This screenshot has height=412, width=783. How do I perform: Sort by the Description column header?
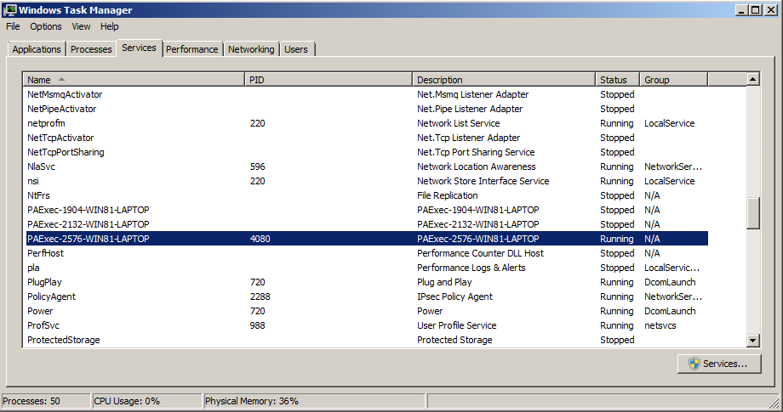504,80
